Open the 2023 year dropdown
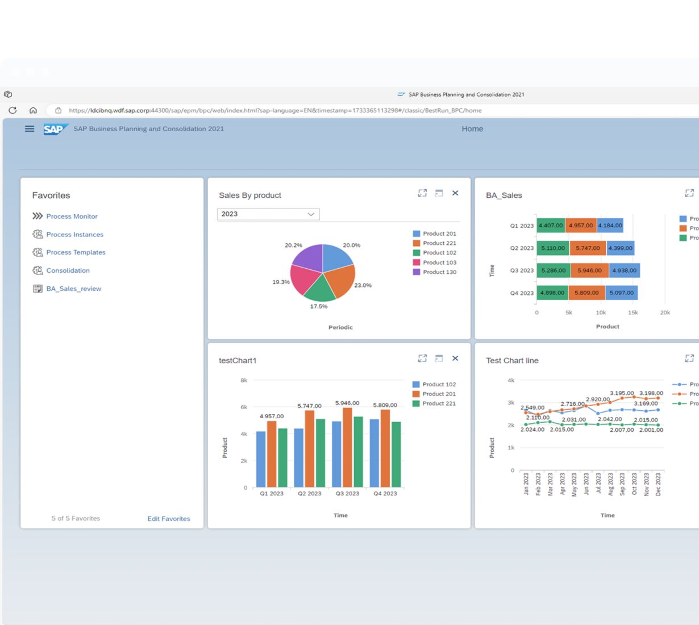699x625 pixels. click(x=268, y=214)
